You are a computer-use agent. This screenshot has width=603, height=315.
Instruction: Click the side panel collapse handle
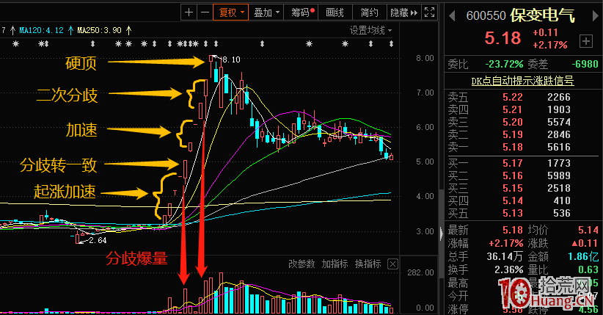tap(441, 233)
